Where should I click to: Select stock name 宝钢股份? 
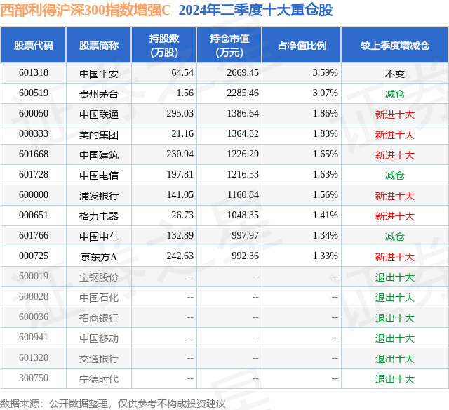click(99, 277)
